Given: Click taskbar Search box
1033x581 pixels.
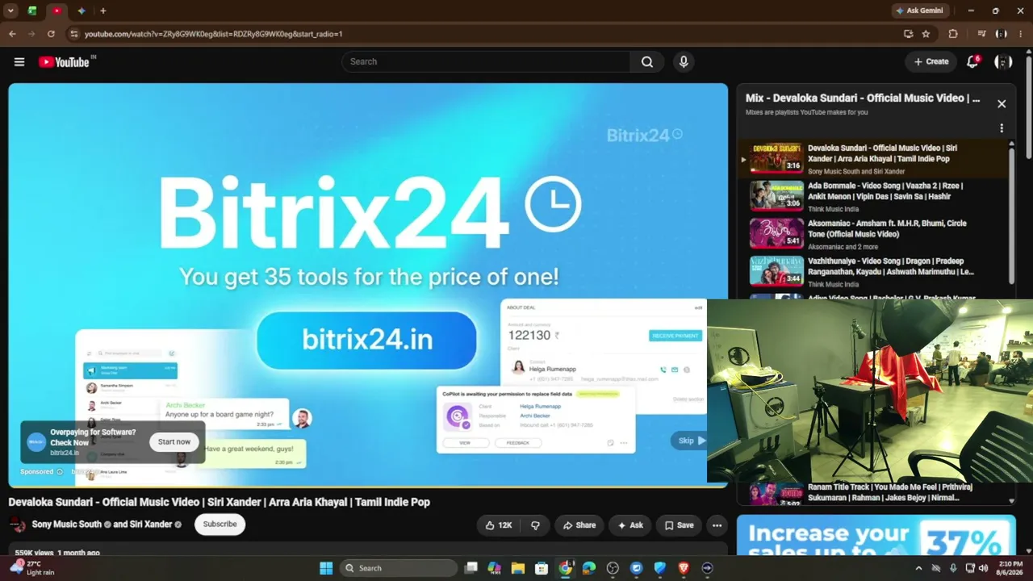Looking at the screenshot, I should [x=399, y=568].
